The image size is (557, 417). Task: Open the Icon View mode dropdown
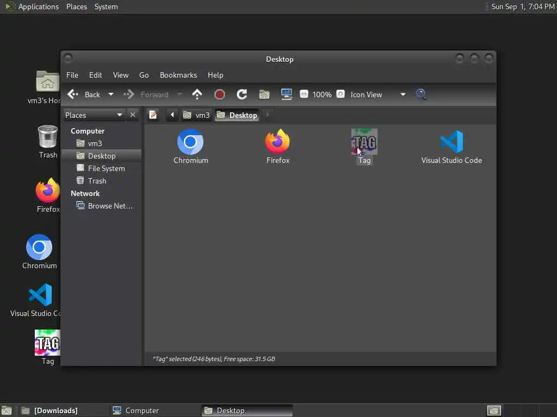tap(378, 94)
